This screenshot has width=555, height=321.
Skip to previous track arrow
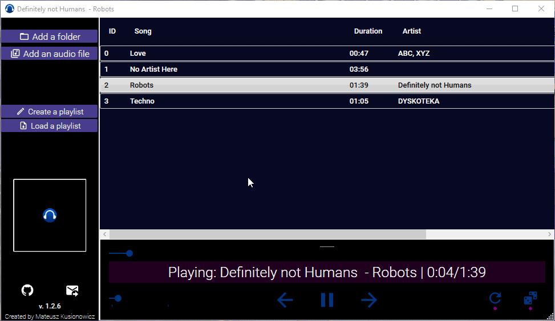pos(285,300)
